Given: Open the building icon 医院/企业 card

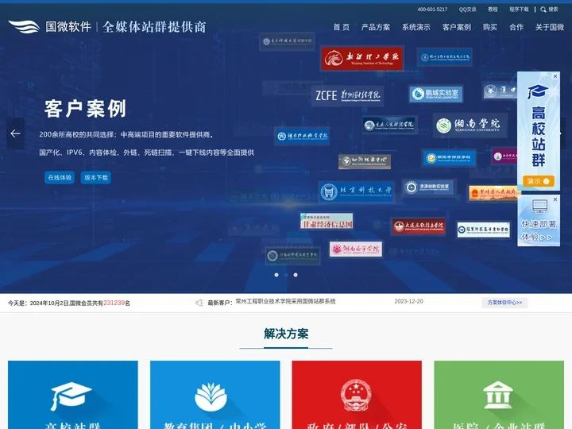Looking at the screenshot, I should 499,395.
